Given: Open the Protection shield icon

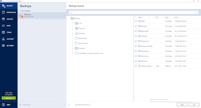Looking at the screenshot, I should 3,12.
